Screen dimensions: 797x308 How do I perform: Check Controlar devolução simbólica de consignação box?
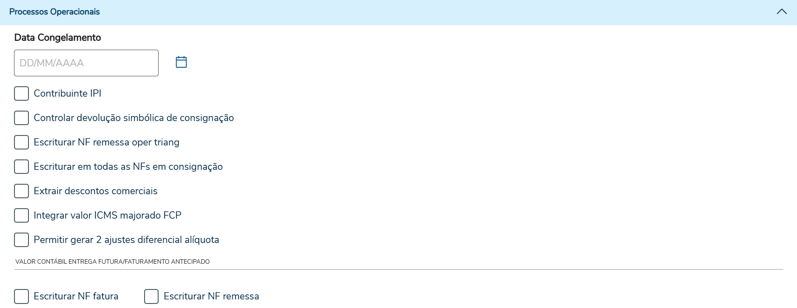coord(21,118)
